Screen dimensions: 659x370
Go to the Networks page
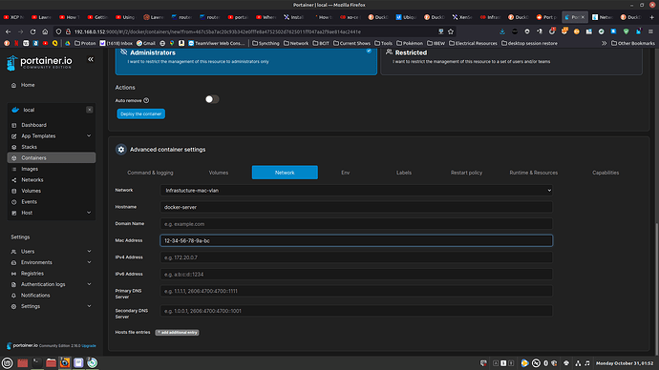click(32, 179)
